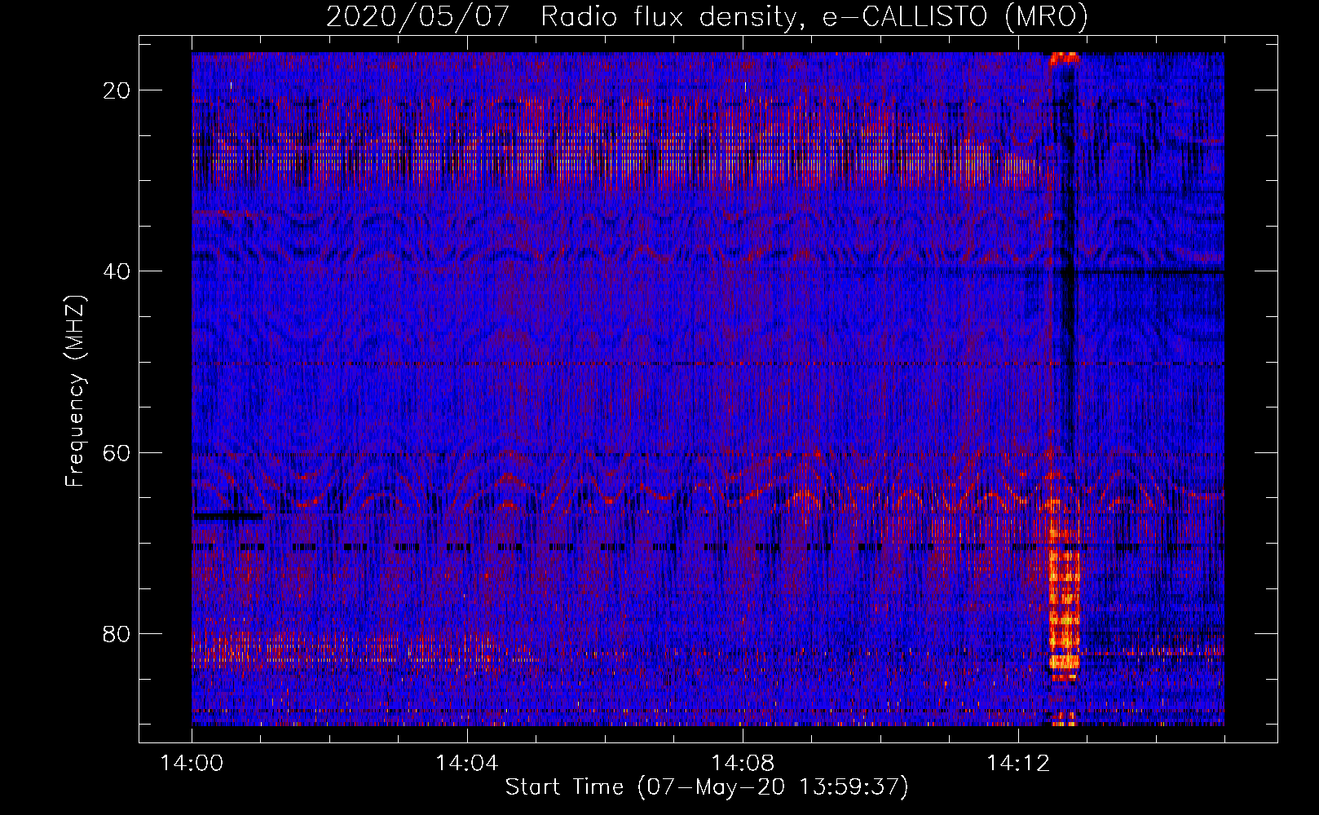This screenshot has height=815, width=1319.
Task: Click the 14:12 time tick label
Action: click(x=1017, y=764)
